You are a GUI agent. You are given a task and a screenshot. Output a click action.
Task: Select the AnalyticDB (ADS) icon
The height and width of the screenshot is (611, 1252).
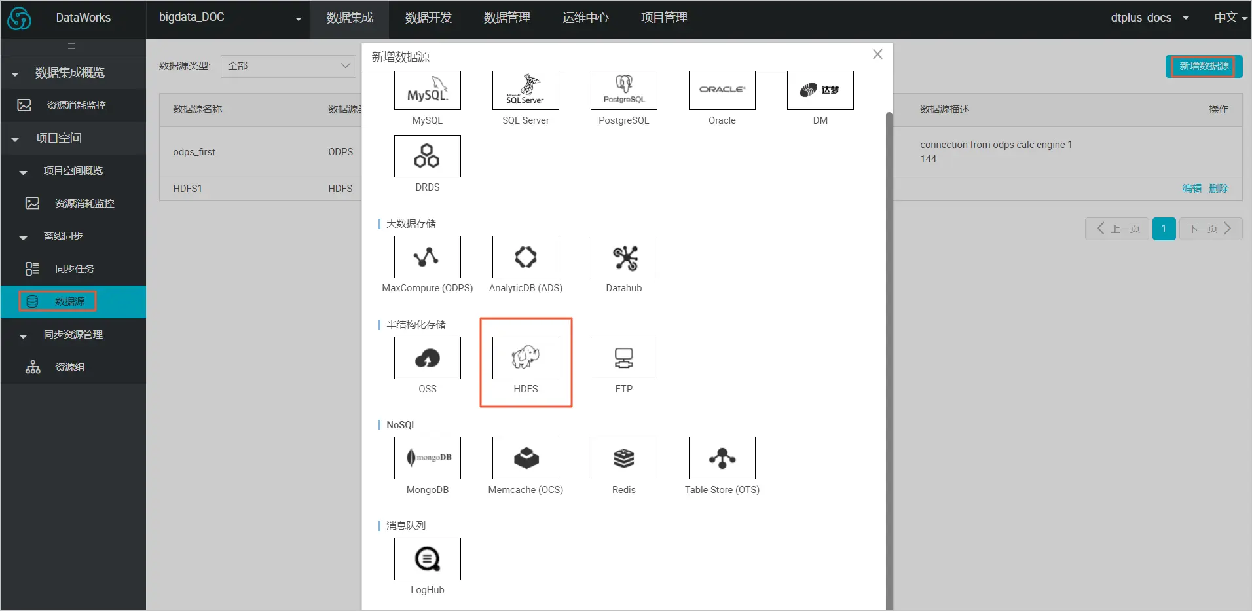(526, 257)
